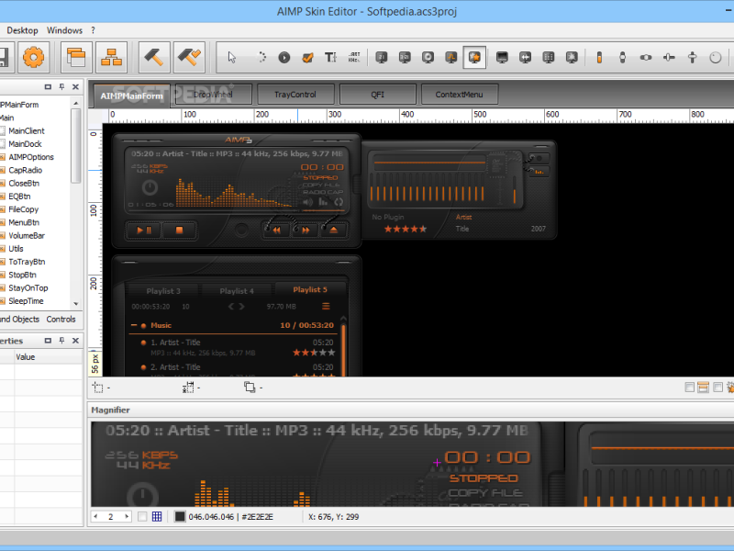Click the hammer with checkmark icon
This screenshot has width=734, height=551.
(x=189, y=57)
